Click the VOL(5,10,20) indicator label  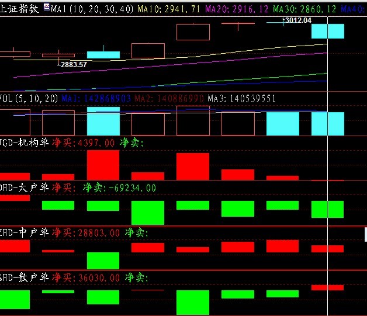pyautogui.click(x=29, y=99)
